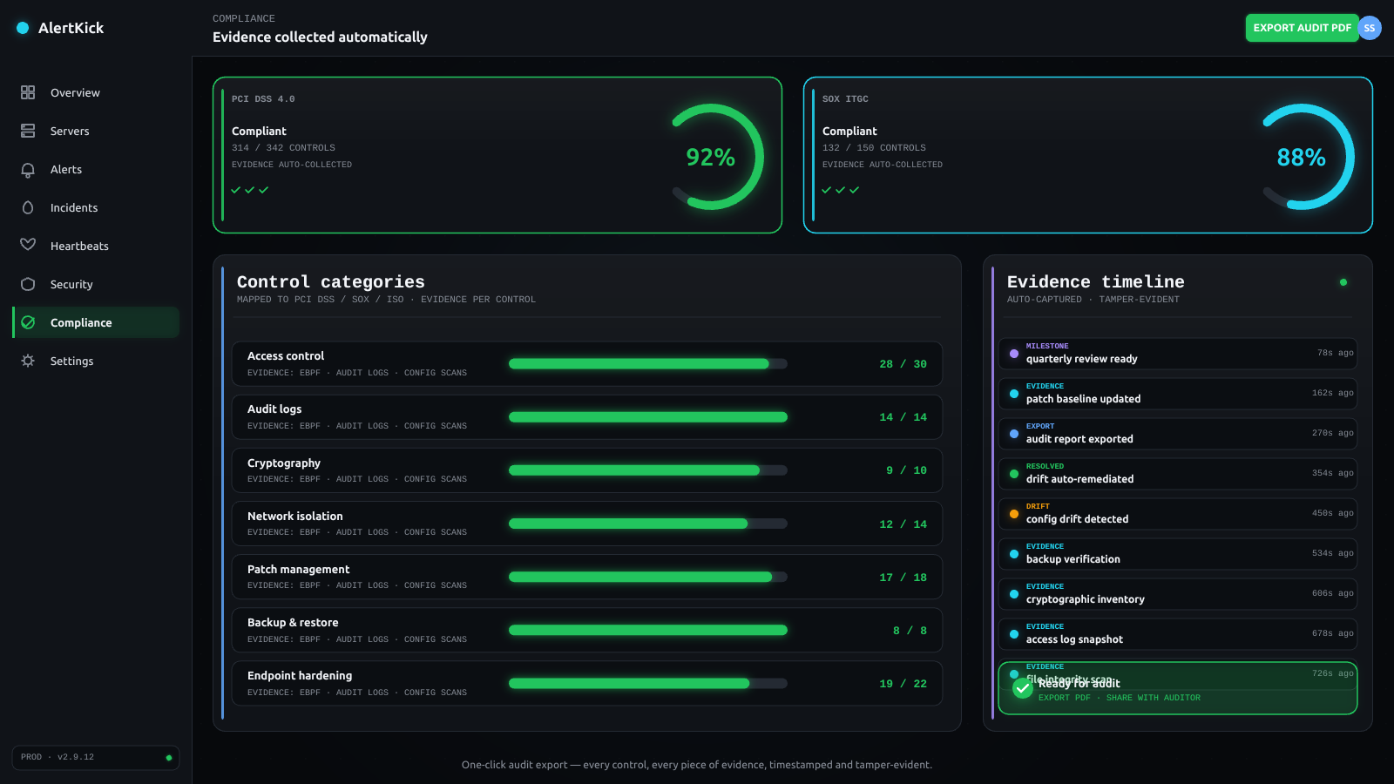Open the quarterly review ready timeline entry
This screenshot has width=1394, height=784.
click(x=1178, y=354)
